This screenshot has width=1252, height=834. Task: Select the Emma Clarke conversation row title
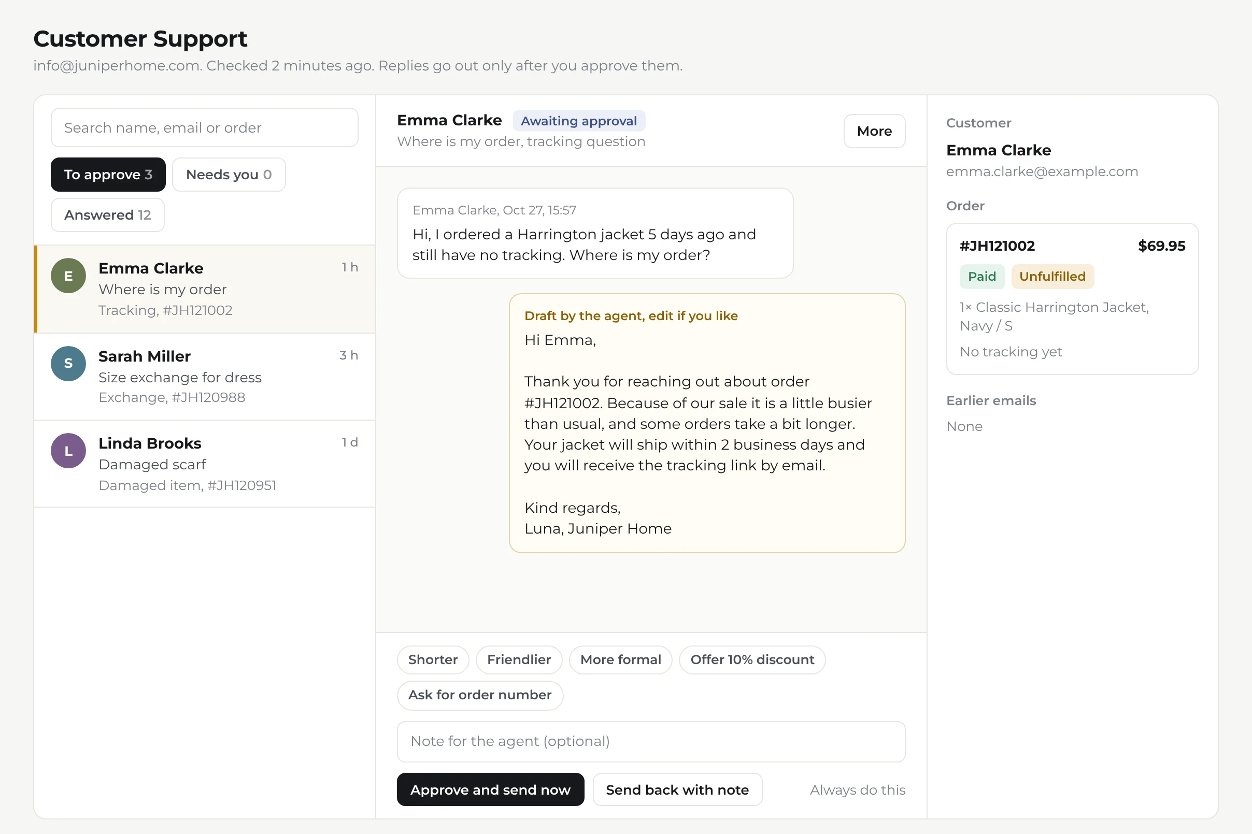point(151,268)
